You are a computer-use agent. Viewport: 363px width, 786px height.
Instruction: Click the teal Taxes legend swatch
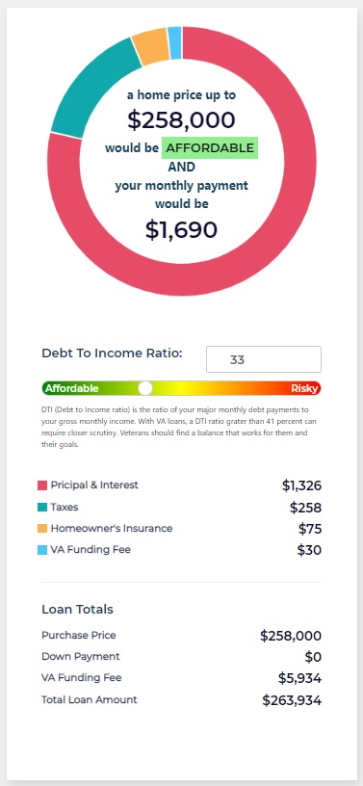(x=42, y=508)
